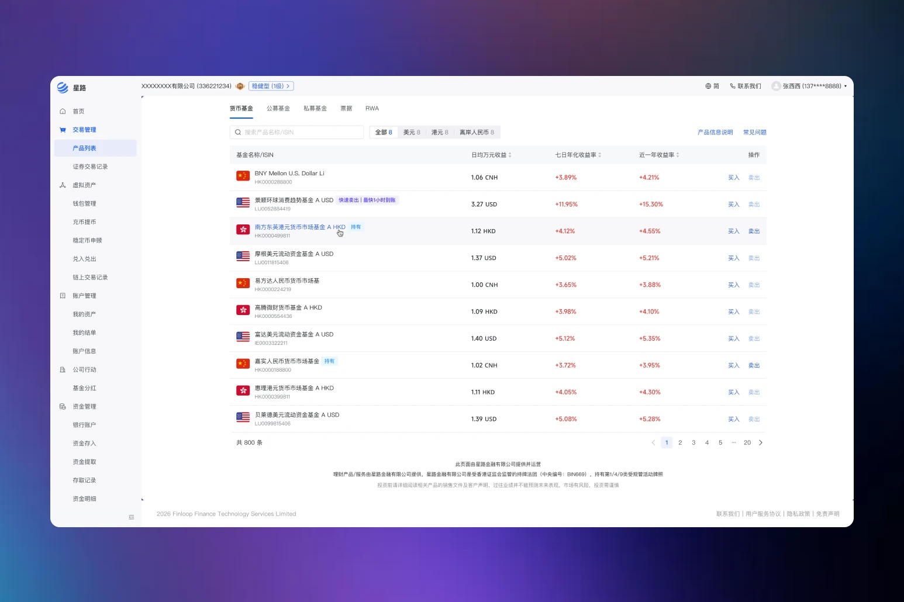Expand the 稳健型 (1级) risk level chip
The image size is (904, 602).
tap(271, 86)
